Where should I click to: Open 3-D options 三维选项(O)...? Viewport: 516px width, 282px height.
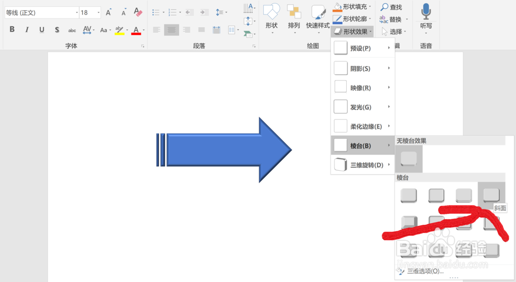(425, 271)
